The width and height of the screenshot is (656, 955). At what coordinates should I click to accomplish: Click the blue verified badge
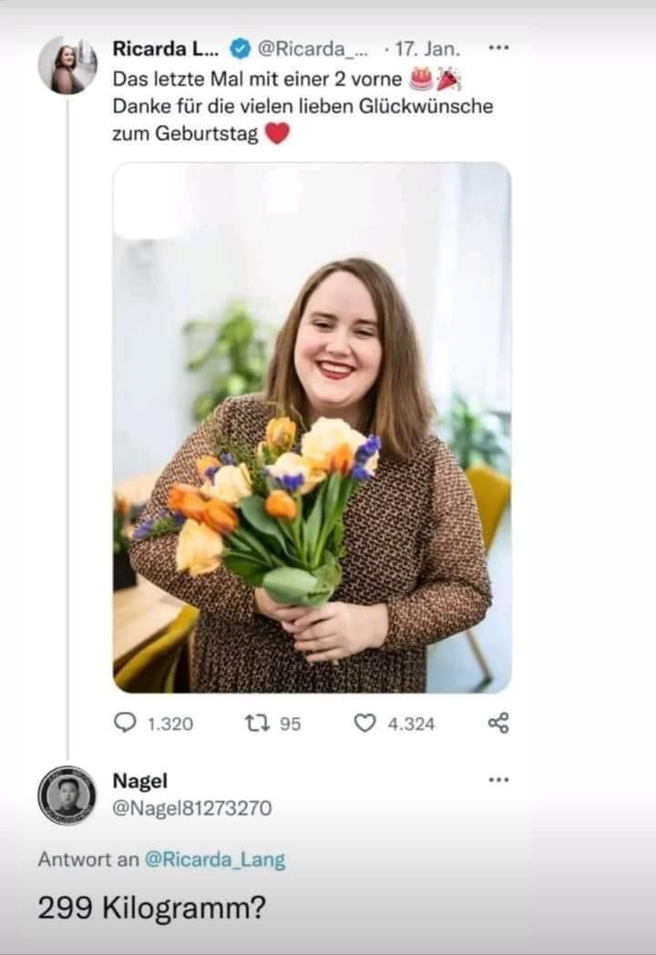pyautogui.click(x=241, y=48)
